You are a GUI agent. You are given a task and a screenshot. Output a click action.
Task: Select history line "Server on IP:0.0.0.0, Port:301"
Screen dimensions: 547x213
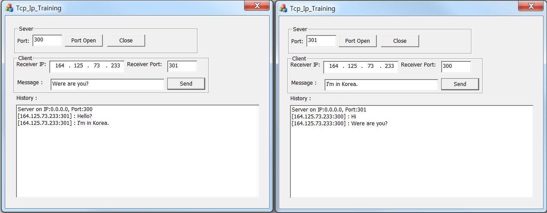tap(329, 110)
